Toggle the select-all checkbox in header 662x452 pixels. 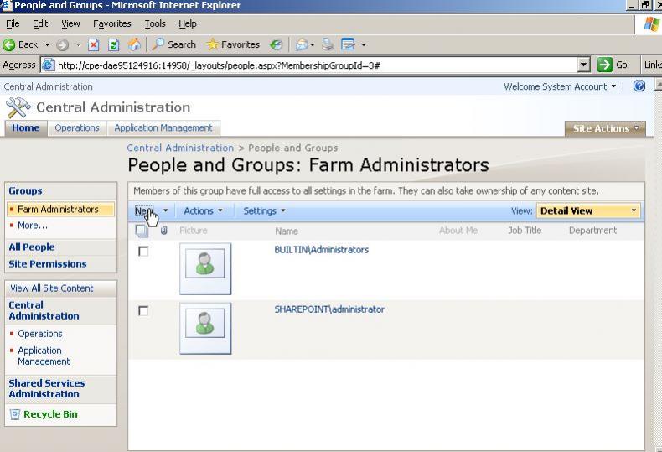[x=142, y=231]
